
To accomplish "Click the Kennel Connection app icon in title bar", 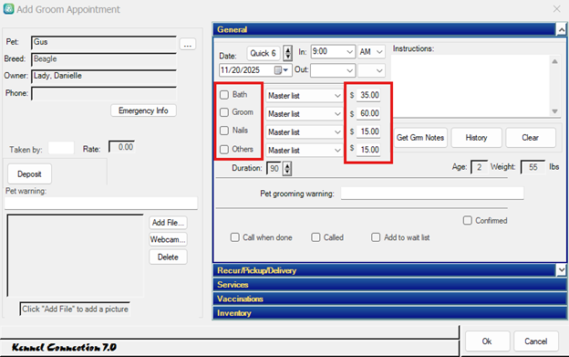I will pyautogui.click(x=9, y=9).
